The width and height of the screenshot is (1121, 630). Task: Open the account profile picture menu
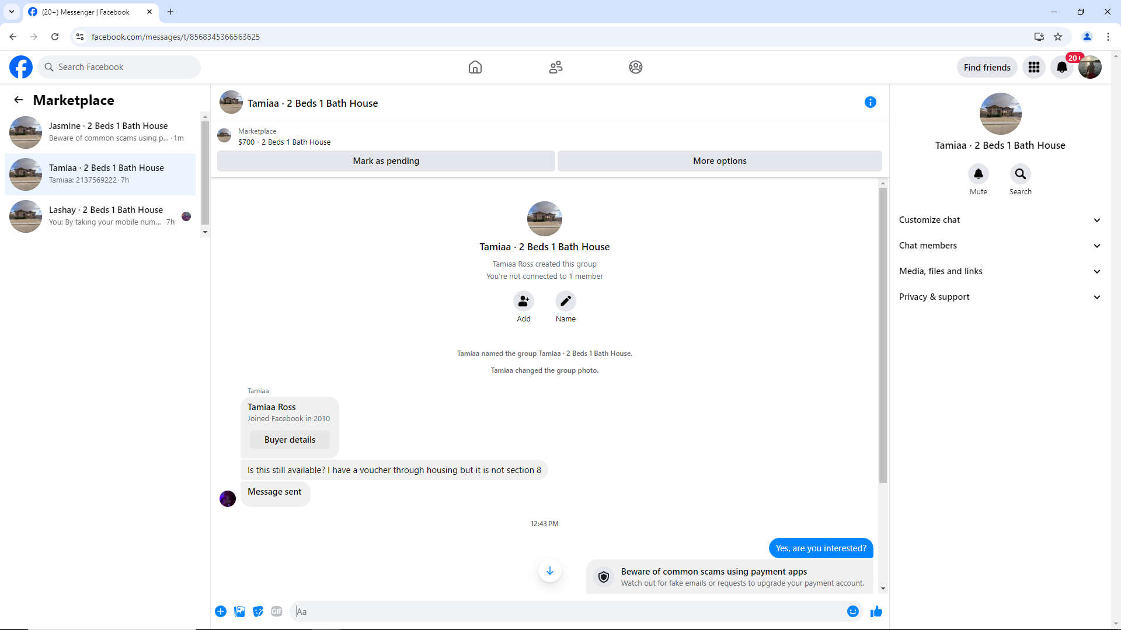[1090, 67]
